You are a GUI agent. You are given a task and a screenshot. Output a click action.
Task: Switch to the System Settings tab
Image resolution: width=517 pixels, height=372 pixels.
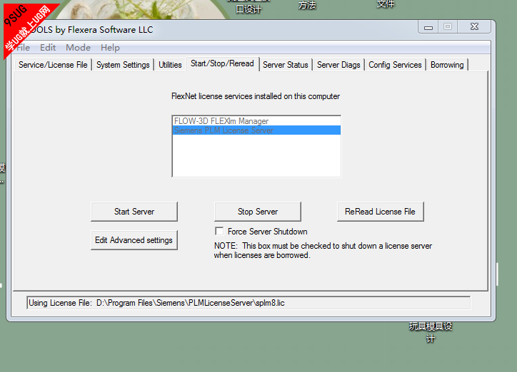coord(123,65)
